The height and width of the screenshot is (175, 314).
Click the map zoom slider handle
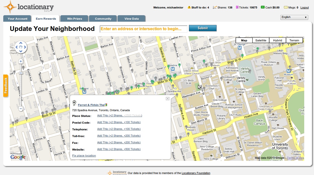click(21, 73)
